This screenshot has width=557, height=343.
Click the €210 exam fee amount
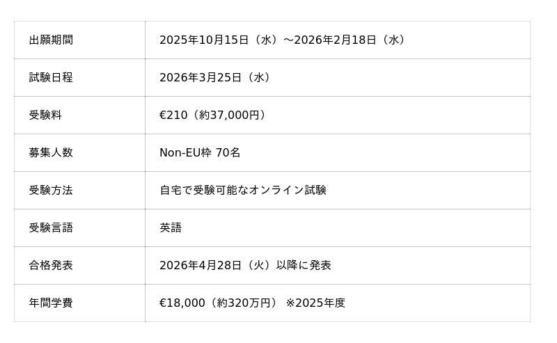[x=173, y=115]
